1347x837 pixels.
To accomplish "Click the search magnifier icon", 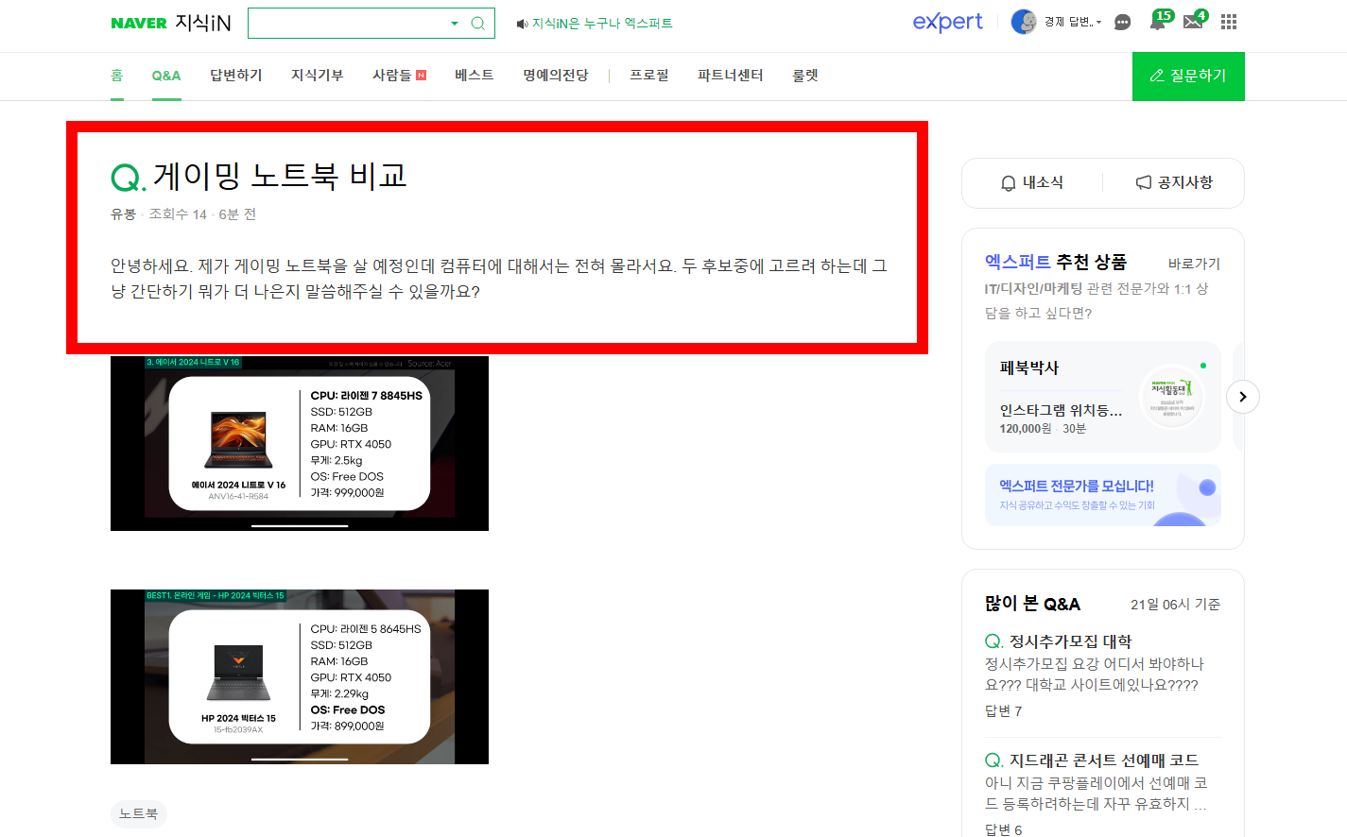I will 478,24.
